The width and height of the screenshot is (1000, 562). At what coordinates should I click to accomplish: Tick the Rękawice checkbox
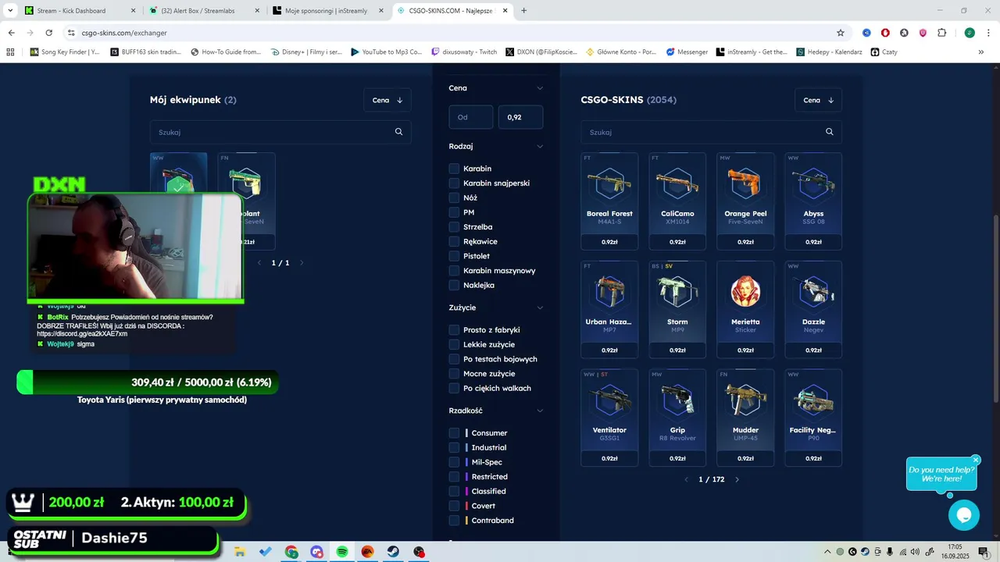tap(454, 241)
